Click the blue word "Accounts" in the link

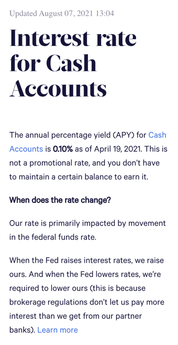(26, 149)
